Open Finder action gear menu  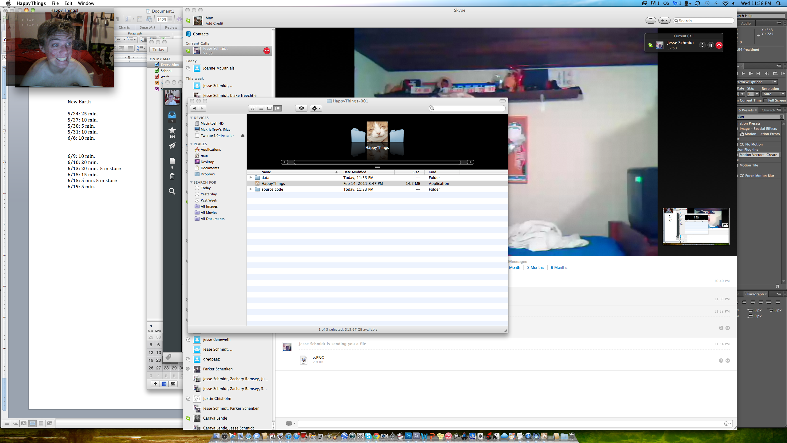(x=316, y=108)
